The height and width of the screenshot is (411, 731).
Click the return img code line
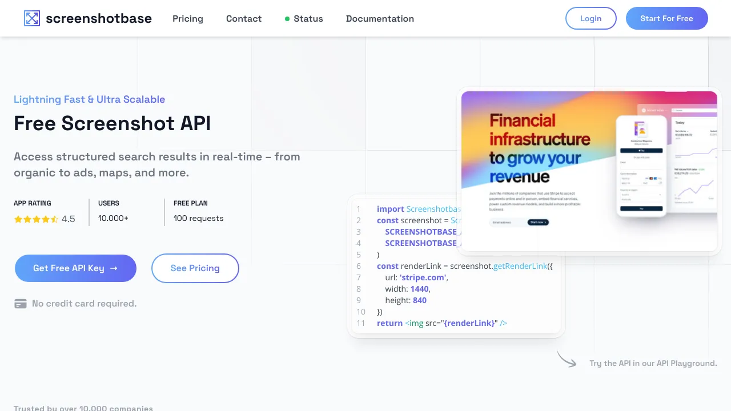point(442,323)
